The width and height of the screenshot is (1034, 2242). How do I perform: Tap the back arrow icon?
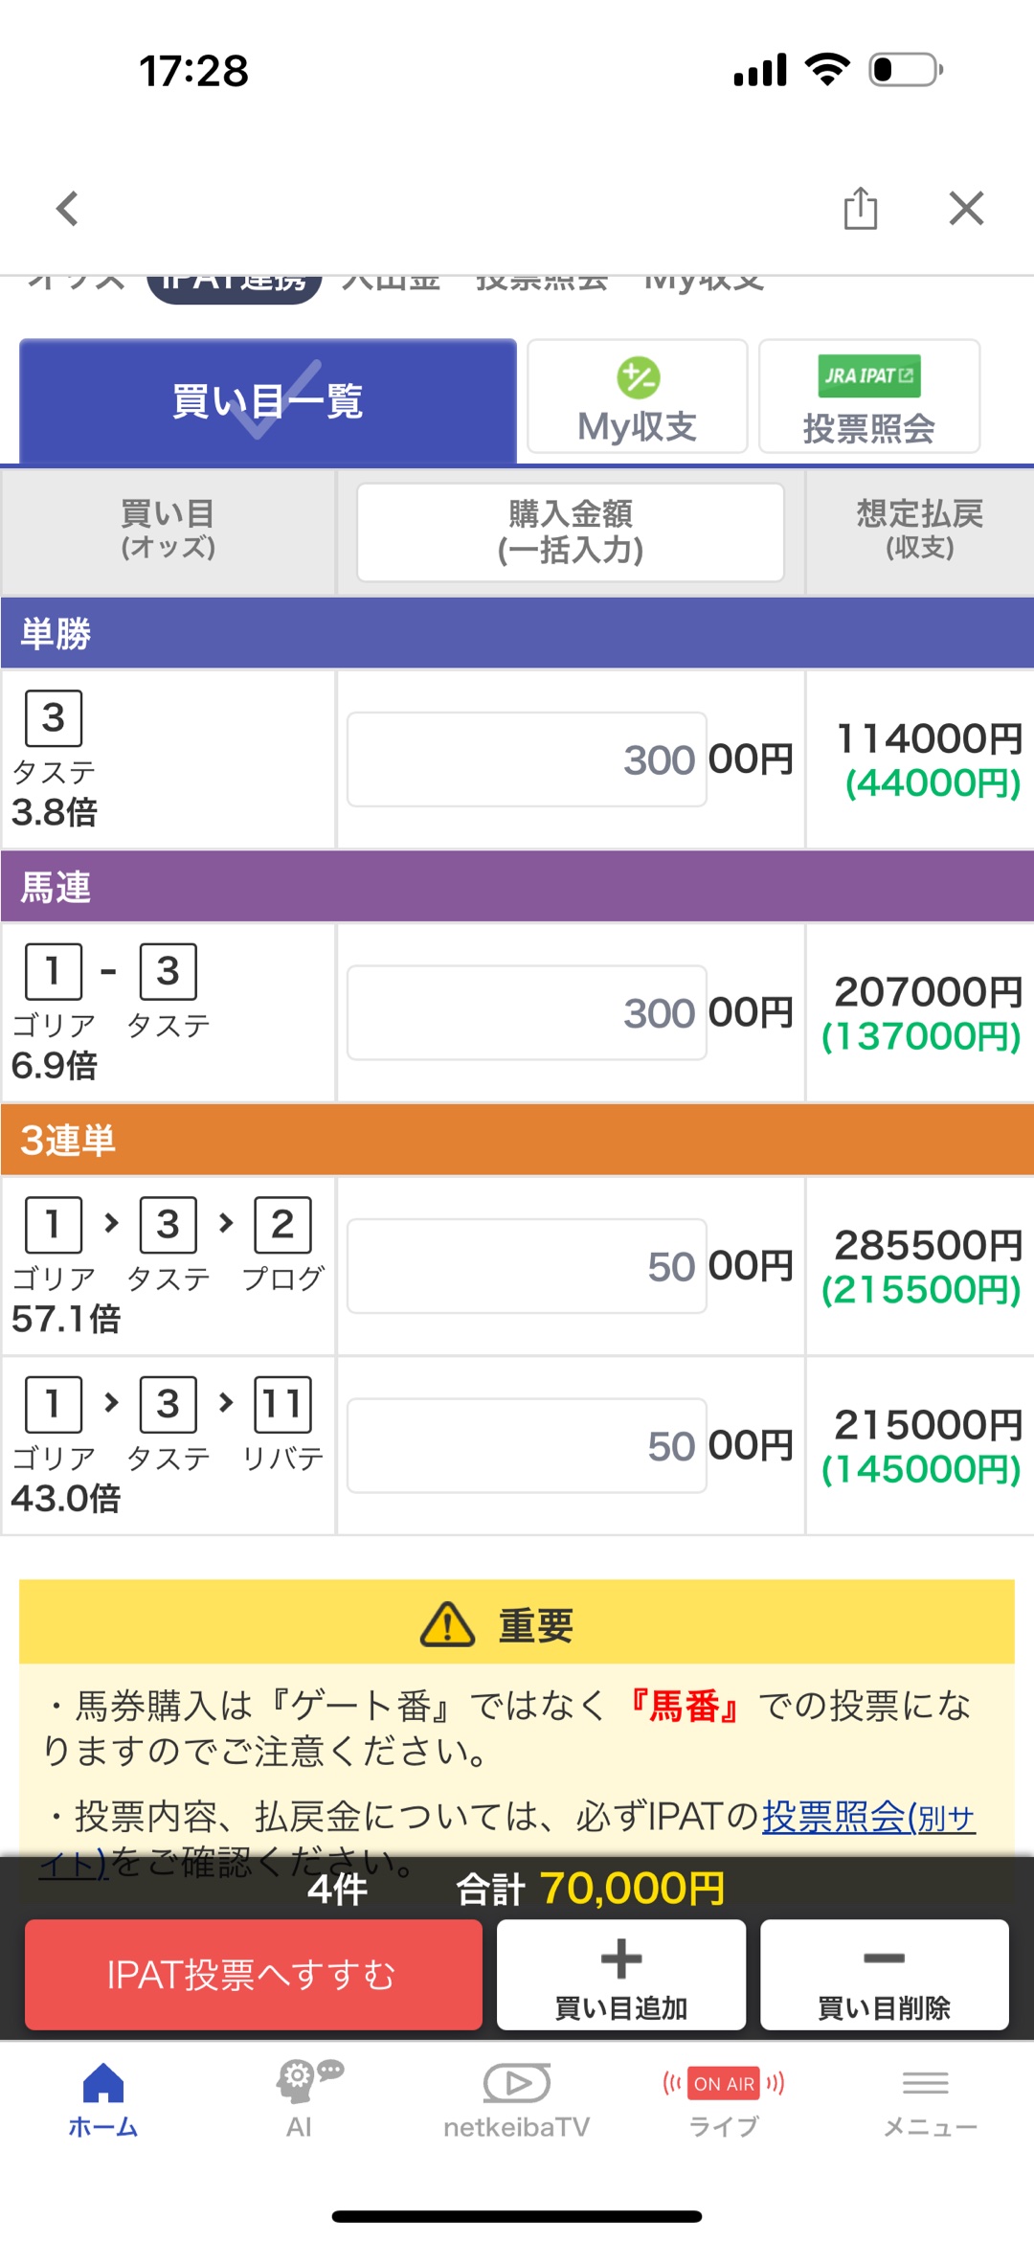(x=67, y=209)
